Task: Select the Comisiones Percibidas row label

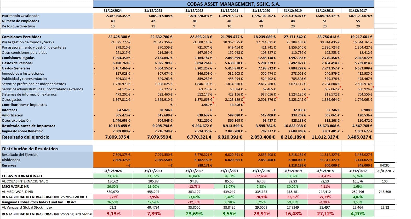Action: click(21, 37)
